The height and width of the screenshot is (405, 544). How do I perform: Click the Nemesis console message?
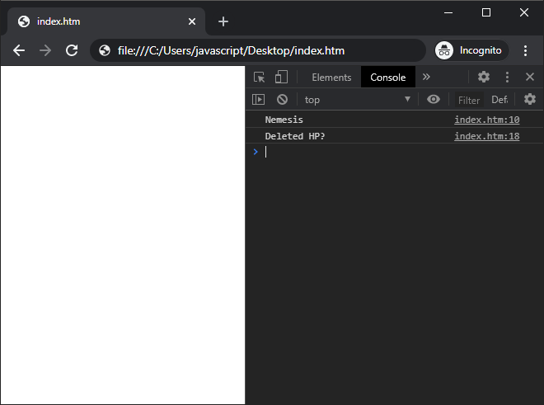pos(284,120)
